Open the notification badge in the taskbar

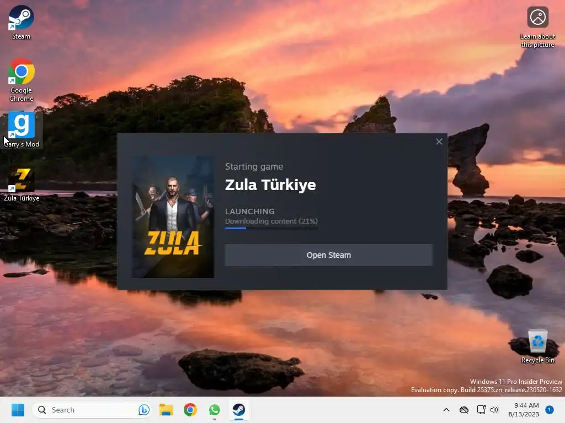click(x=550, y=410)
